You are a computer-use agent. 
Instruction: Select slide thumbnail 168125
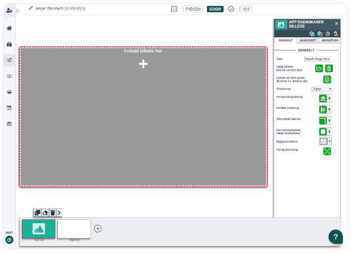pos(75,229)
